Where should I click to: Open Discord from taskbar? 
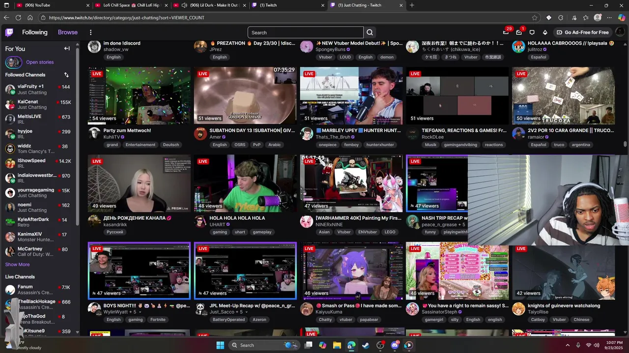(395, 345)
